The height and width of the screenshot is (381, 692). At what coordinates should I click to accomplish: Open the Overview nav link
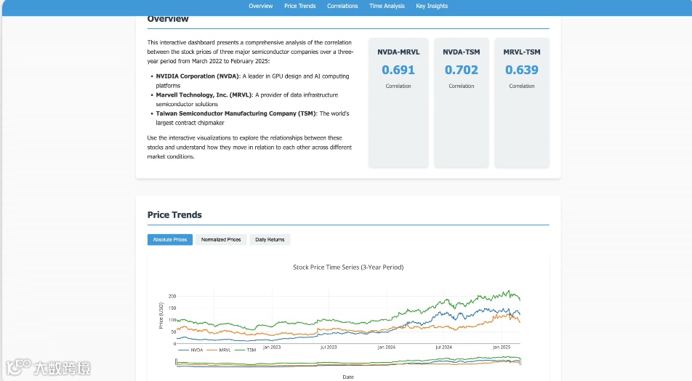pyautogui.click(x=260, y=7)
